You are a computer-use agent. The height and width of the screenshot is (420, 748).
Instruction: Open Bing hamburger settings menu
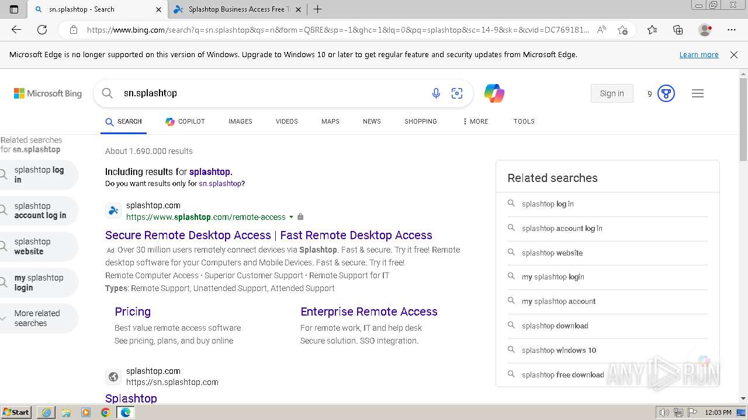click(698, 93)
